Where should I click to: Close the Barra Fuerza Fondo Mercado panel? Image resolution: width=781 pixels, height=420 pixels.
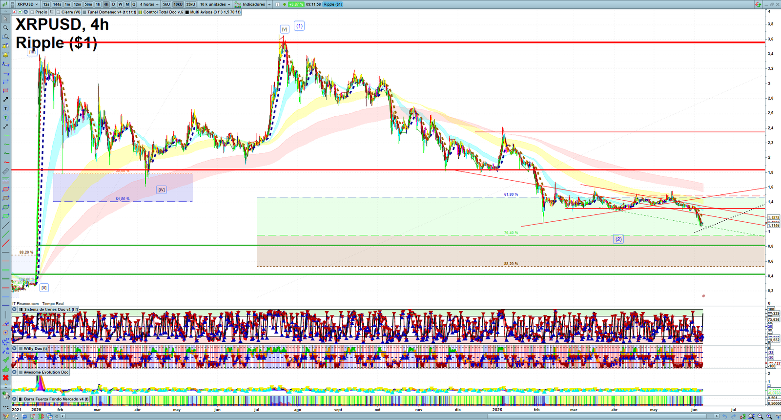tap(15, 399)
